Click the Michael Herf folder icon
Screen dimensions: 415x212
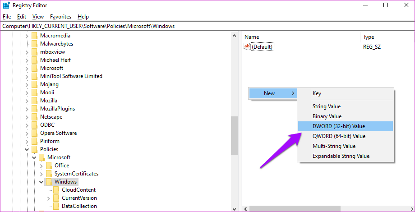34,60
